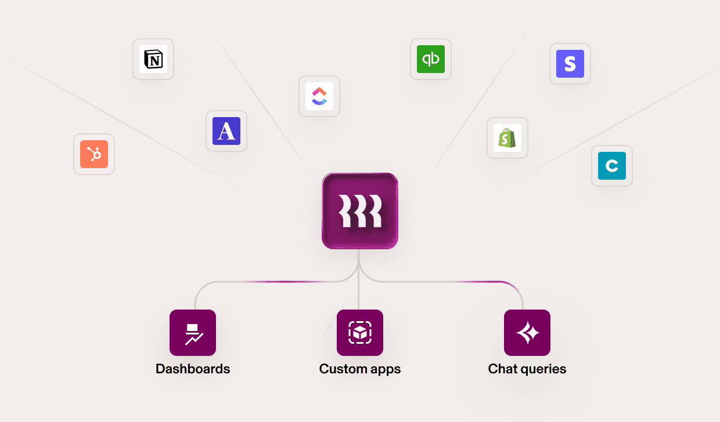Select the teal letter C app icon
Viewport: 720px width, 422px height.
tap(612, 166)
